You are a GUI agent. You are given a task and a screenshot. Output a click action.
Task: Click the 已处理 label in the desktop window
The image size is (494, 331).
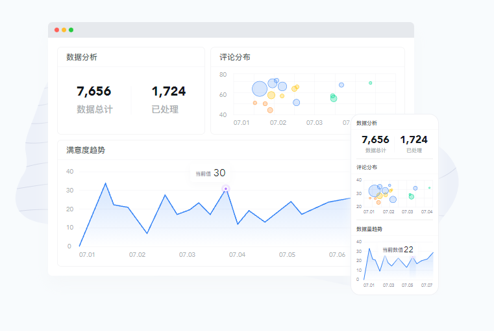point(165,109)
